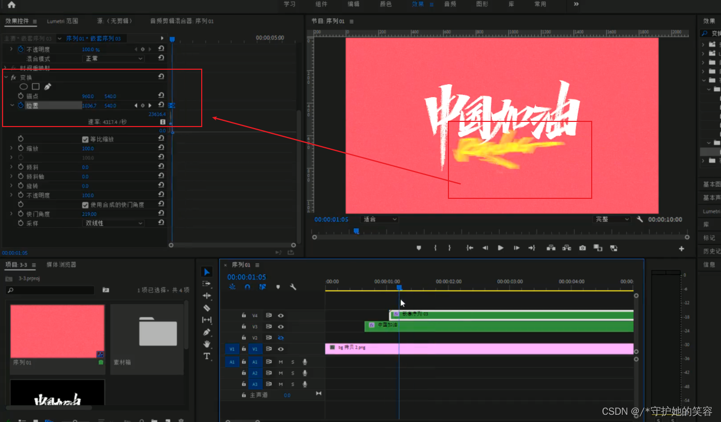Open timeline display settings wrench
The width and height of the screenshot is (721, 422).
click(293, 287)
